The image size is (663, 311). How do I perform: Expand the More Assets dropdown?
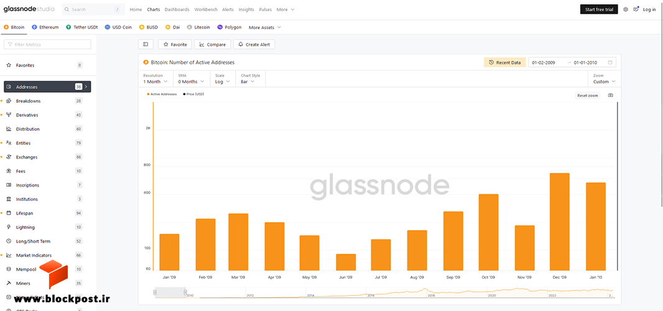[265, 27]
